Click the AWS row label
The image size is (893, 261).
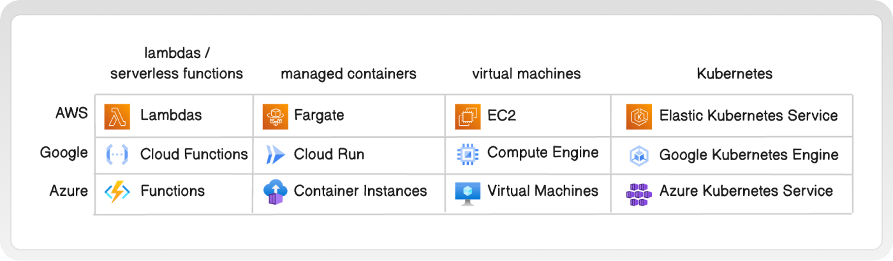coord(71,114)
